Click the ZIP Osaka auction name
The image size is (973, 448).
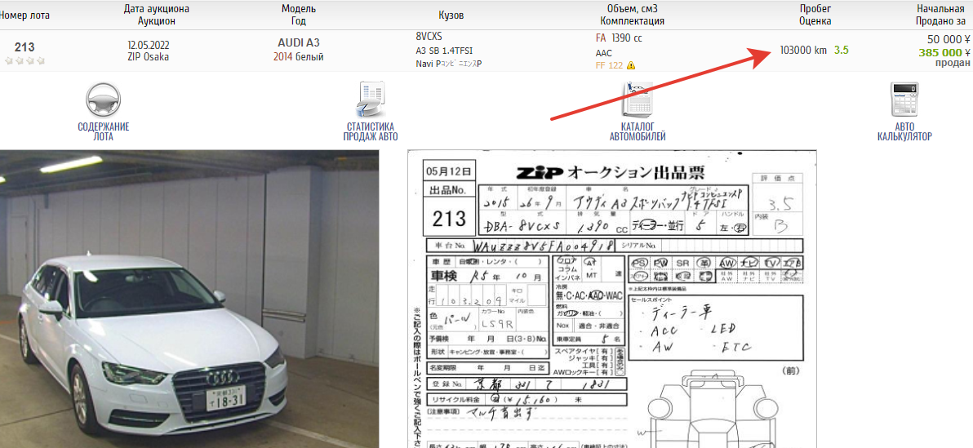(x=149, y=57)
